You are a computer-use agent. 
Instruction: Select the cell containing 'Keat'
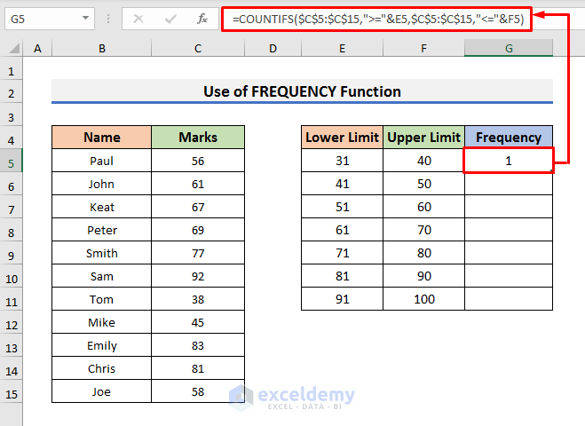(x=102, y=207)
